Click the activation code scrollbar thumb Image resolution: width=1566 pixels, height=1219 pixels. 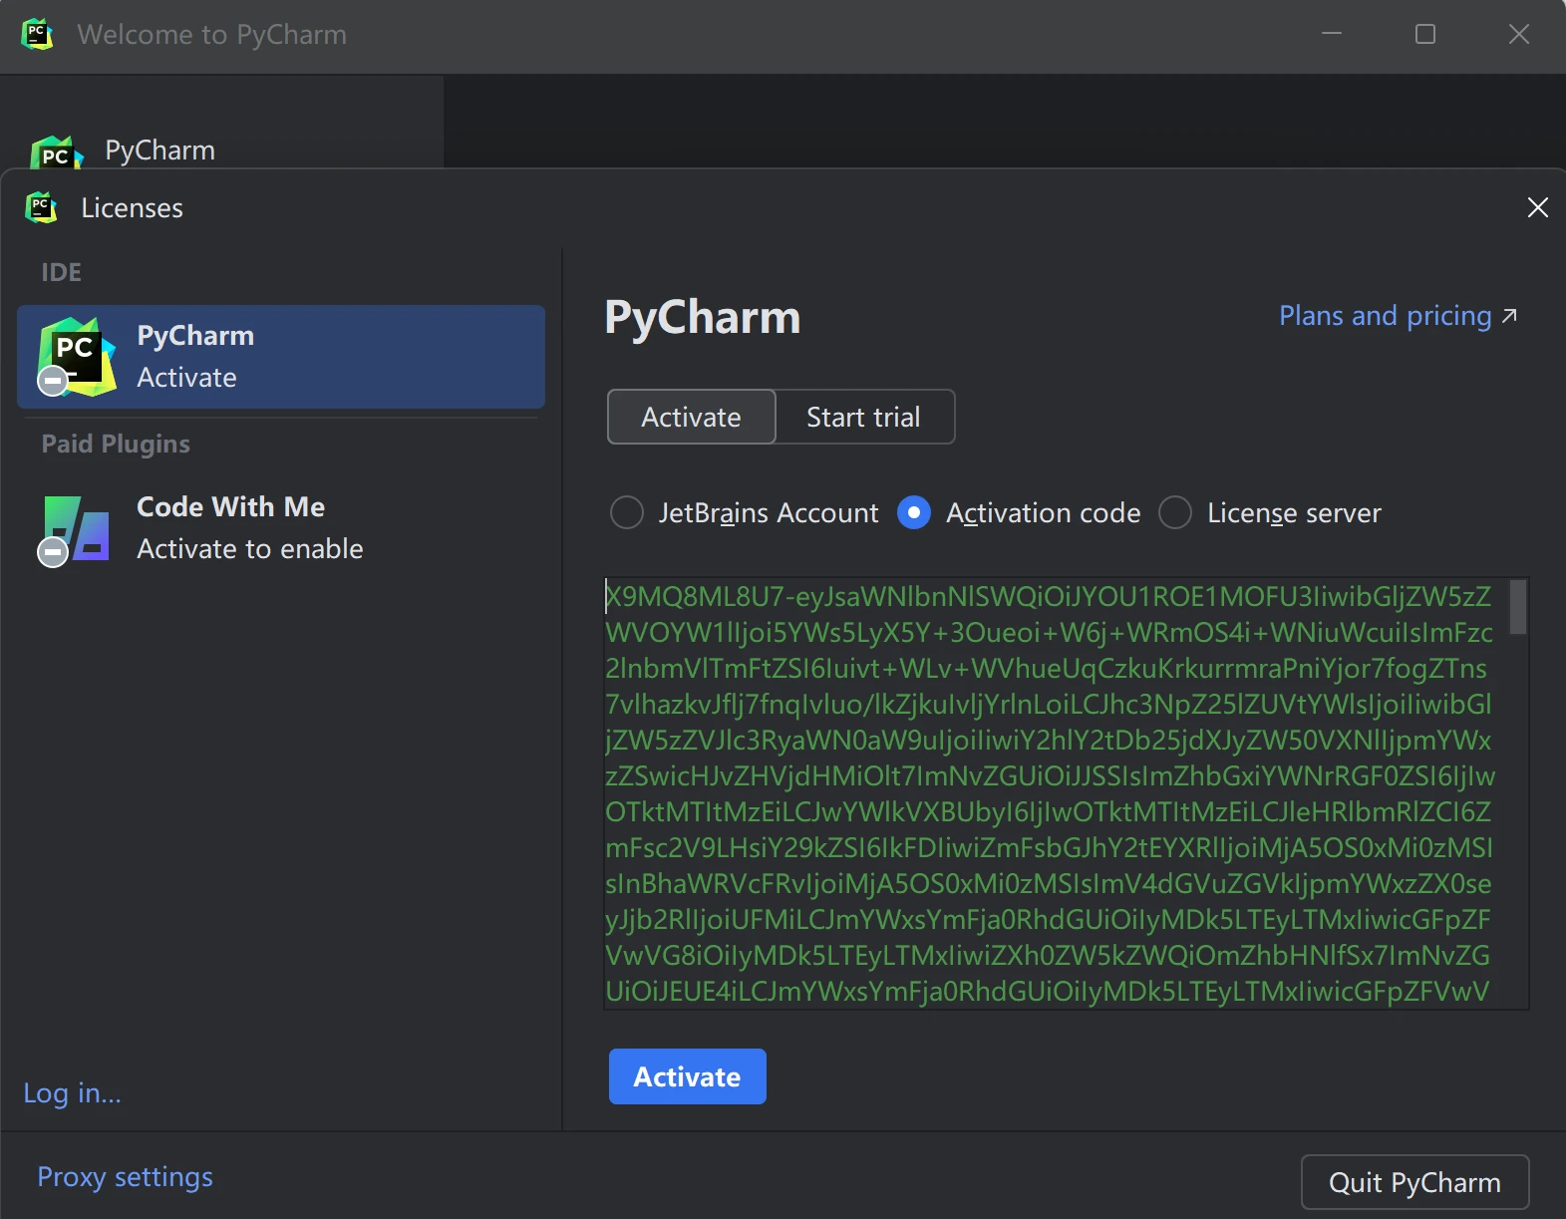tap(1517, 606)
